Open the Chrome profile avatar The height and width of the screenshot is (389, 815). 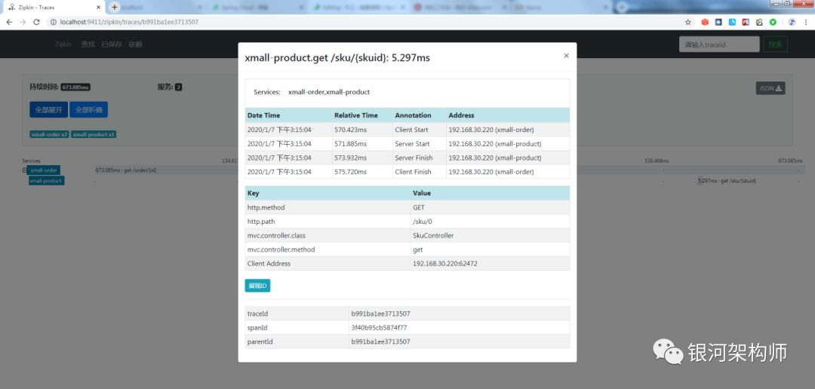[792, 22]
